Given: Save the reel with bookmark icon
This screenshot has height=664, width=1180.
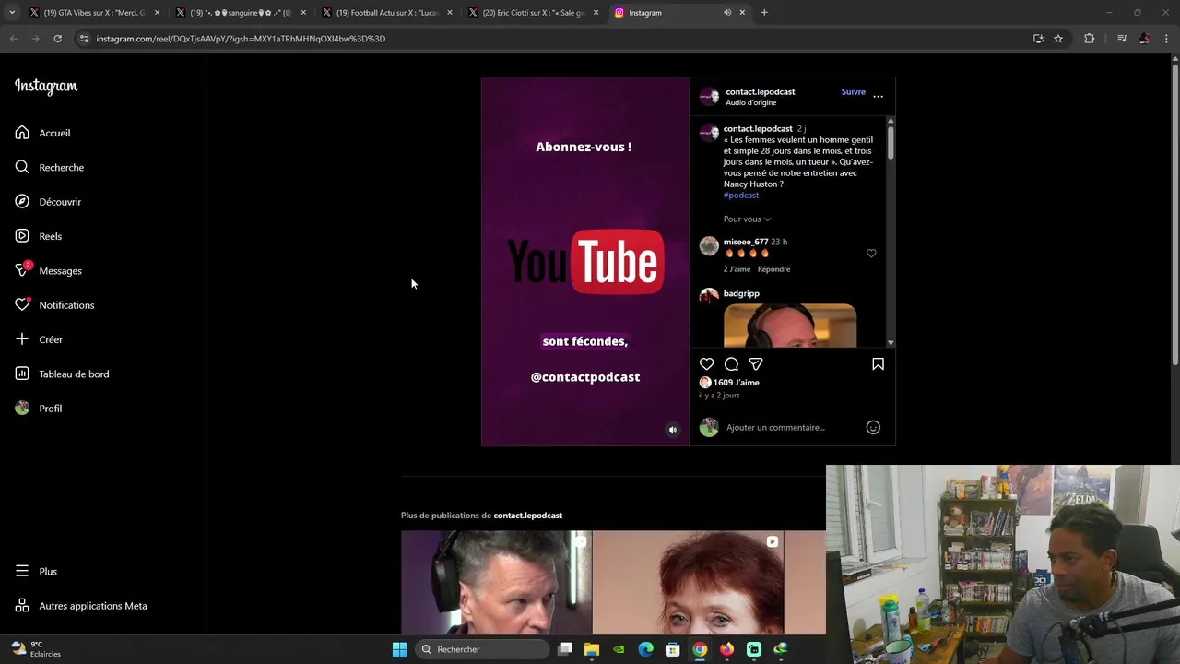Looking at the screenshot, I should tap(878, 364).
